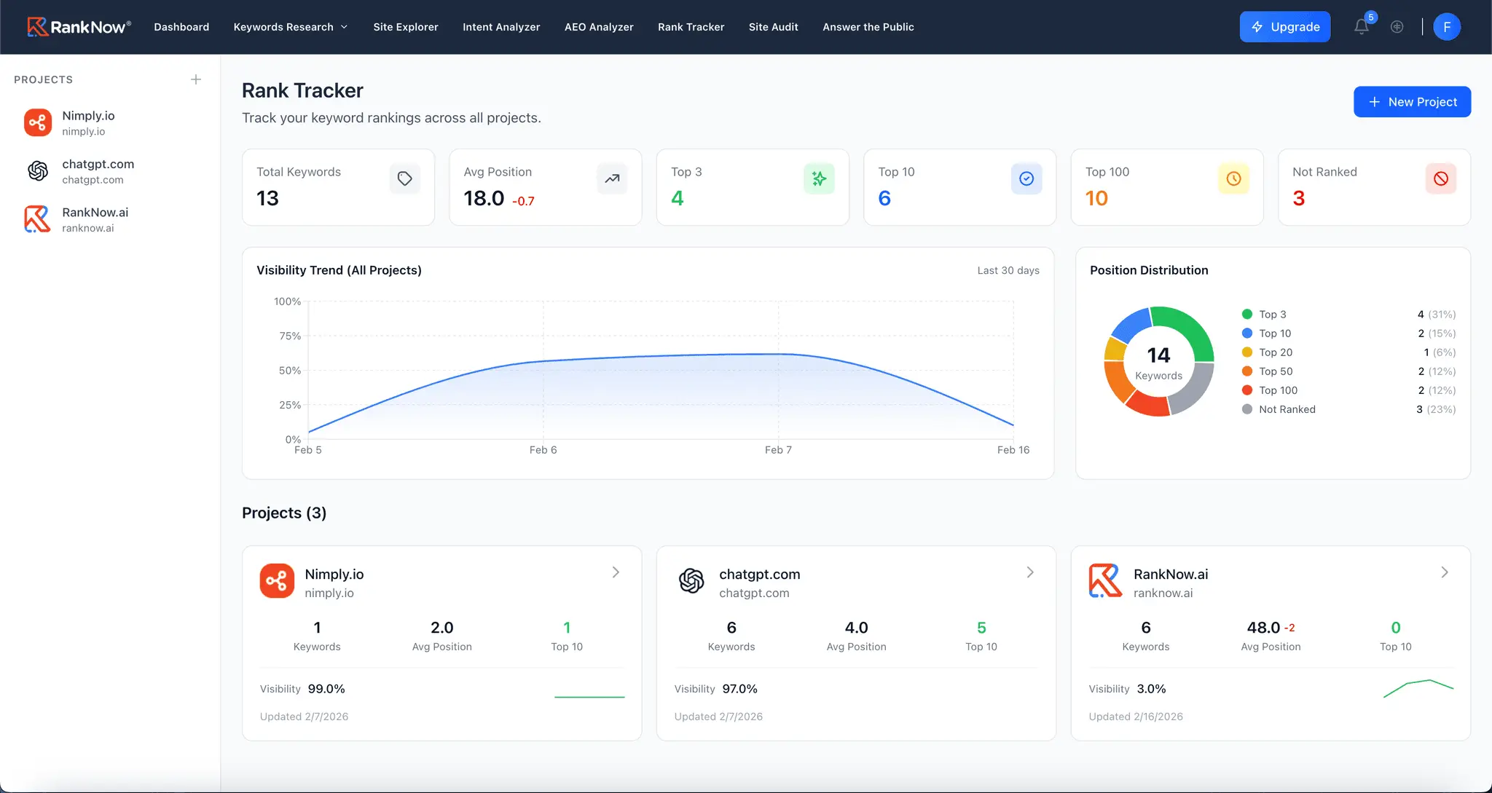The height and width of the screenshot is (793, 1492).
Task: Open the user avatar F menu
Action: pyautogui.click(x=1447, y=27)
